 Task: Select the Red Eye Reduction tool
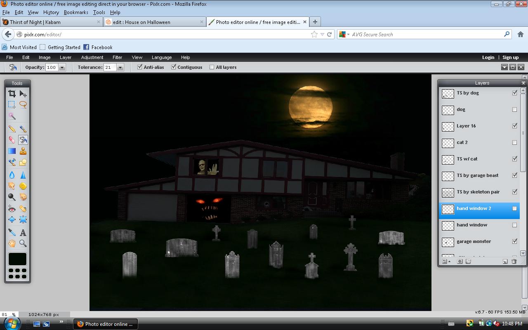12,209
